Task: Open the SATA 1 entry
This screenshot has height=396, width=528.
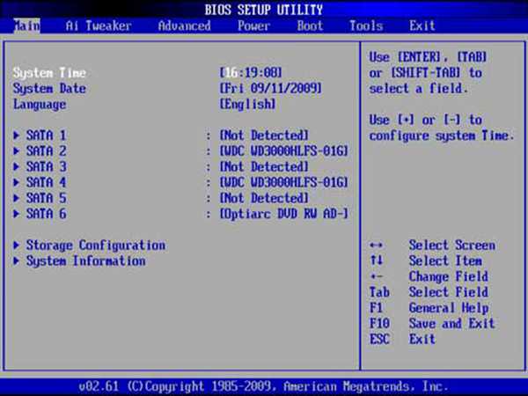Action: (x=46, y=136)
